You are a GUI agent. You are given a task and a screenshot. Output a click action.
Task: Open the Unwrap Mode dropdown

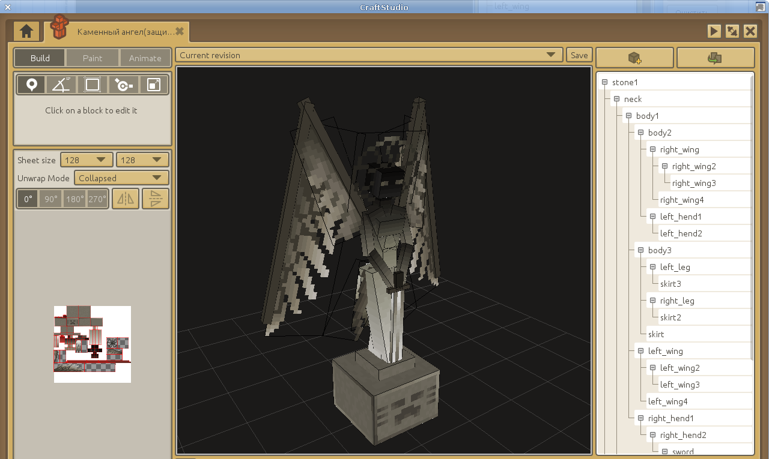(121, 178)
